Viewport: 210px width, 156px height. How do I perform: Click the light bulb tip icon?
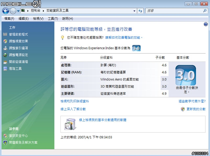tap(62, 38)
